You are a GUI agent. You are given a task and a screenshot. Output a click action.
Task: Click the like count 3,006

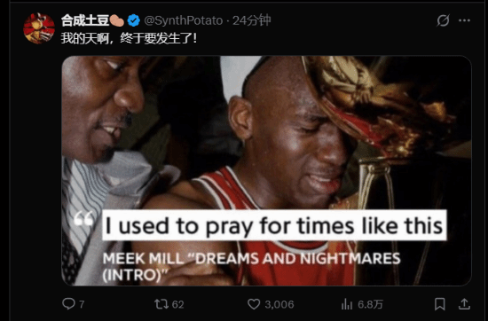click(x=279, y=304)
